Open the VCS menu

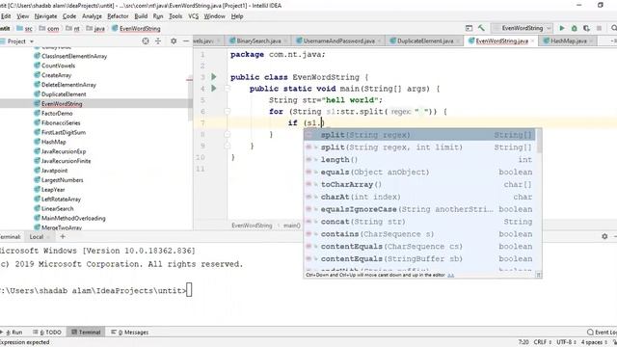point(193,16)
